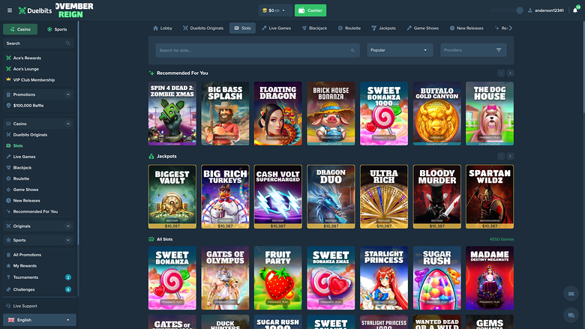The height and width of the screenshot is (329, 585).
Task: Open Madame Destiny Megaways thumbnail
Action: pos(490,278)
